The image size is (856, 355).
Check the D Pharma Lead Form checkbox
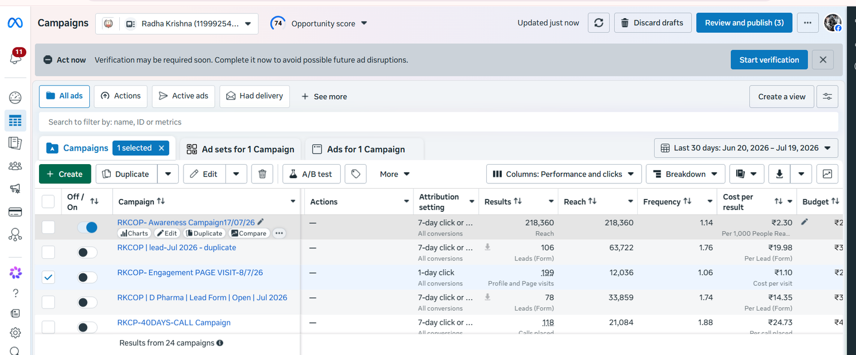pos(48,302)
